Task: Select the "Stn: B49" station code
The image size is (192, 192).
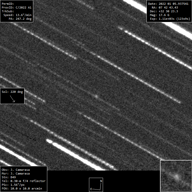Action: (9, 177)
